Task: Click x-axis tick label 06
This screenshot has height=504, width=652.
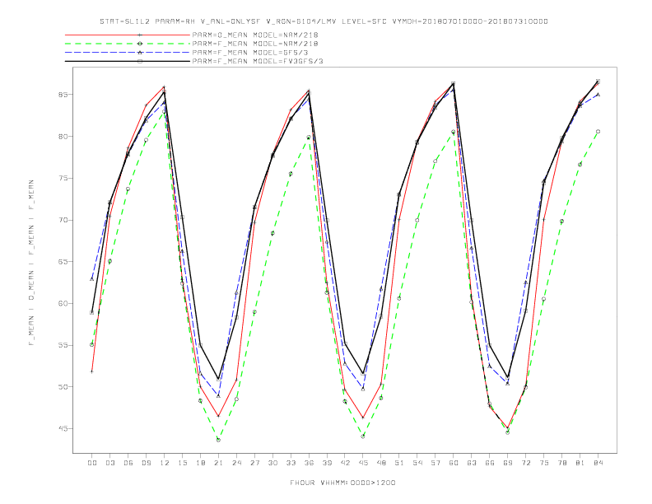Action: click(x=128, y=463)
